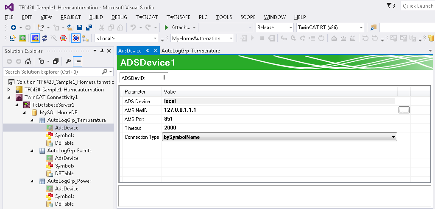The image size is (435, 209).
Task: Select Symbols under AutoLogGrp_Temperature
Action: (64, 135)
